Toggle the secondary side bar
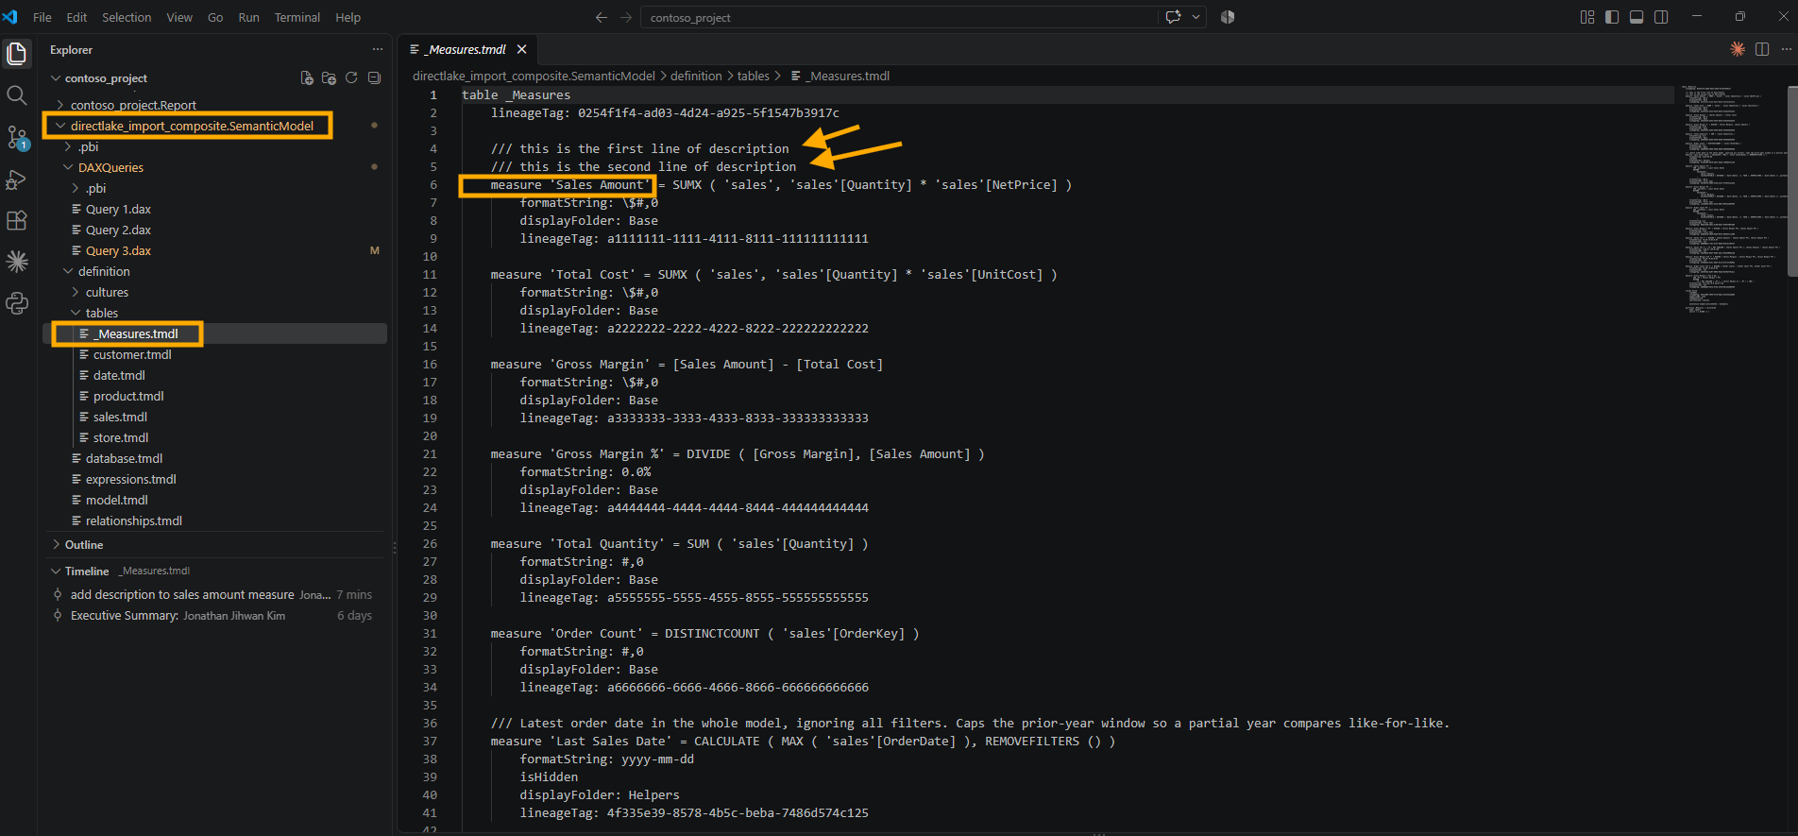Screen dimensions: 1798x836 [1661, 17]
